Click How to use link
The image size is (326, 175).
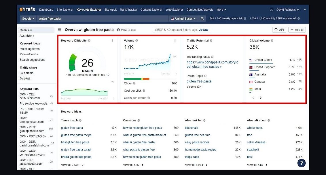(x=126, y=30)
